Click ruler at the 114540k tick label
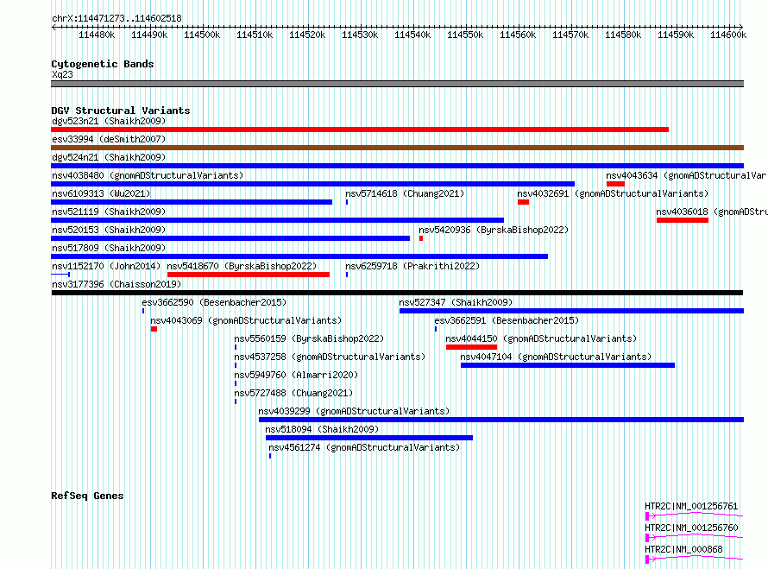This screenshot has width=768, height=569. pos(412,35)
